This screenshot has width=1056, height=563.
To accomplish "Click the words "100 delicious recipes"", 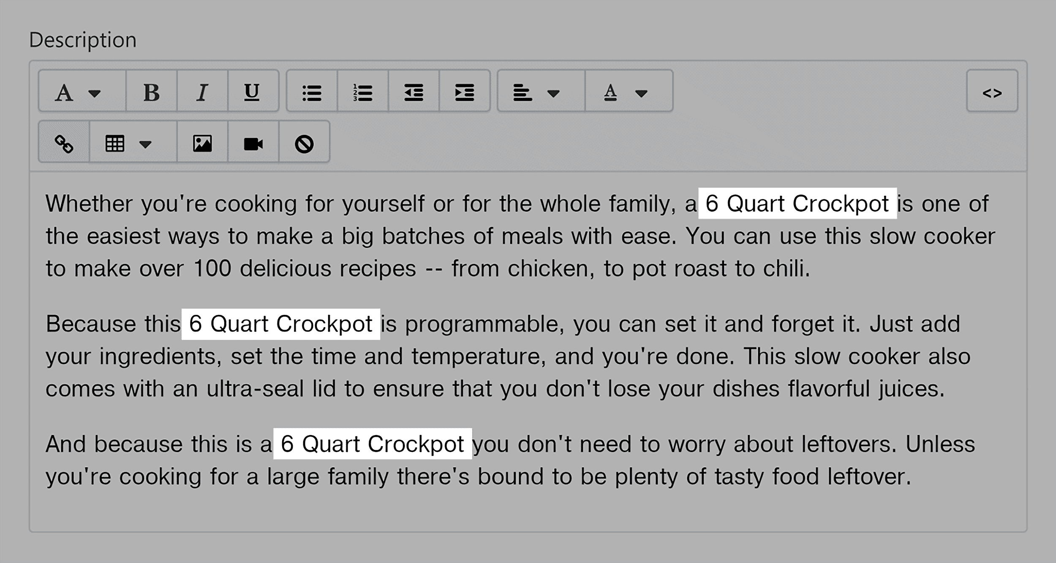I will click(x=305, y=268).
